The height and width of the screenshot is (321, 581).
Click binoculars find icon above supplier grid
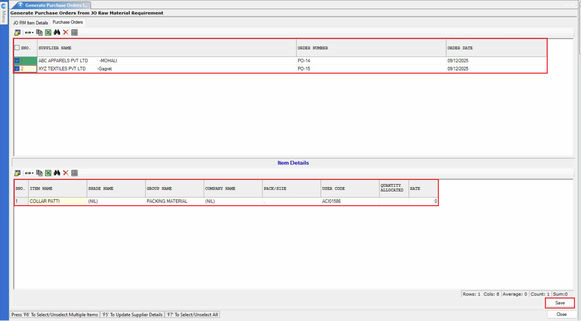tap(57, 32)
